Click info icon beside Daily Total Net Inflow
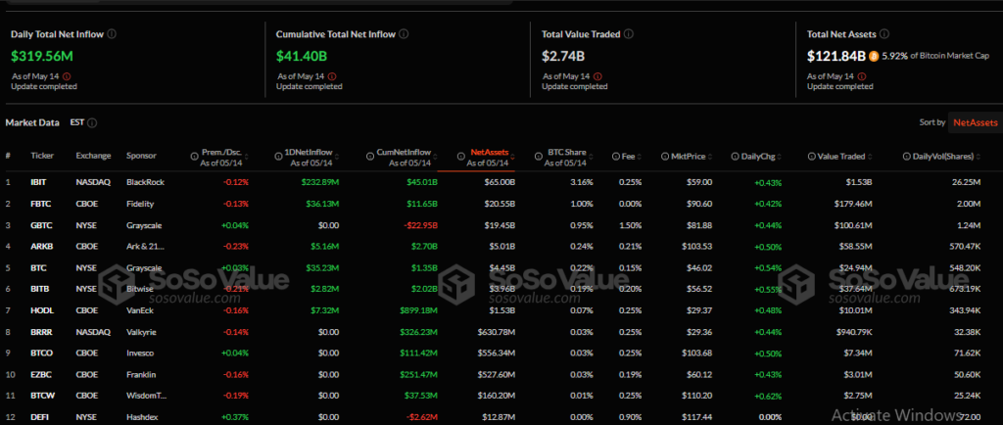 pos(112,34)
